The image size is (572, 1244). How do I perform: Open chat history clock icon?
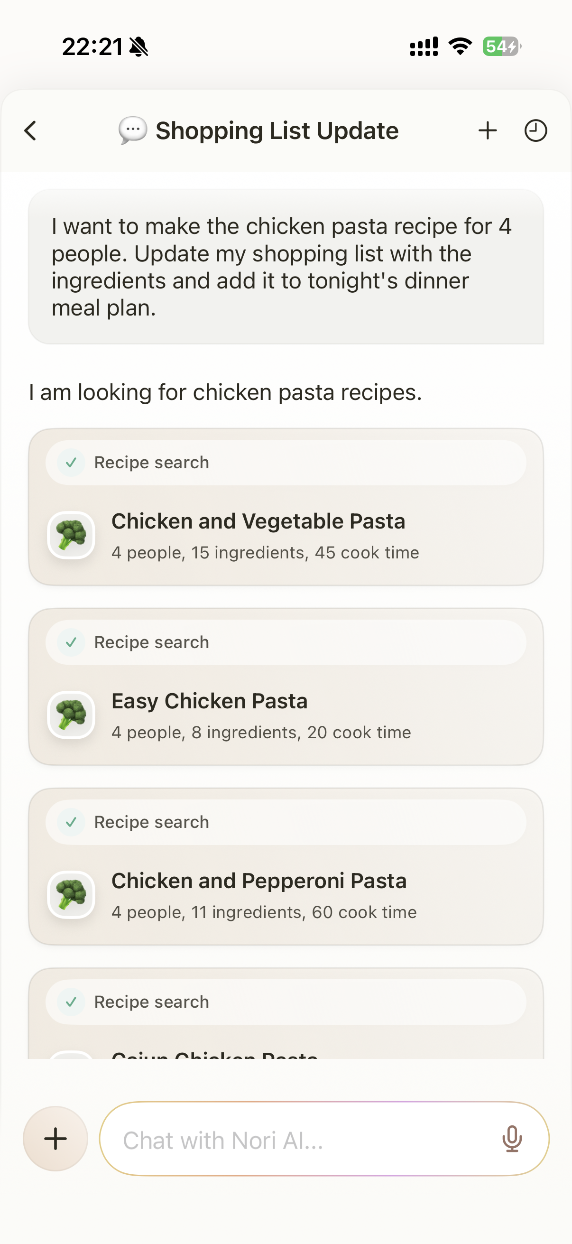535,130
